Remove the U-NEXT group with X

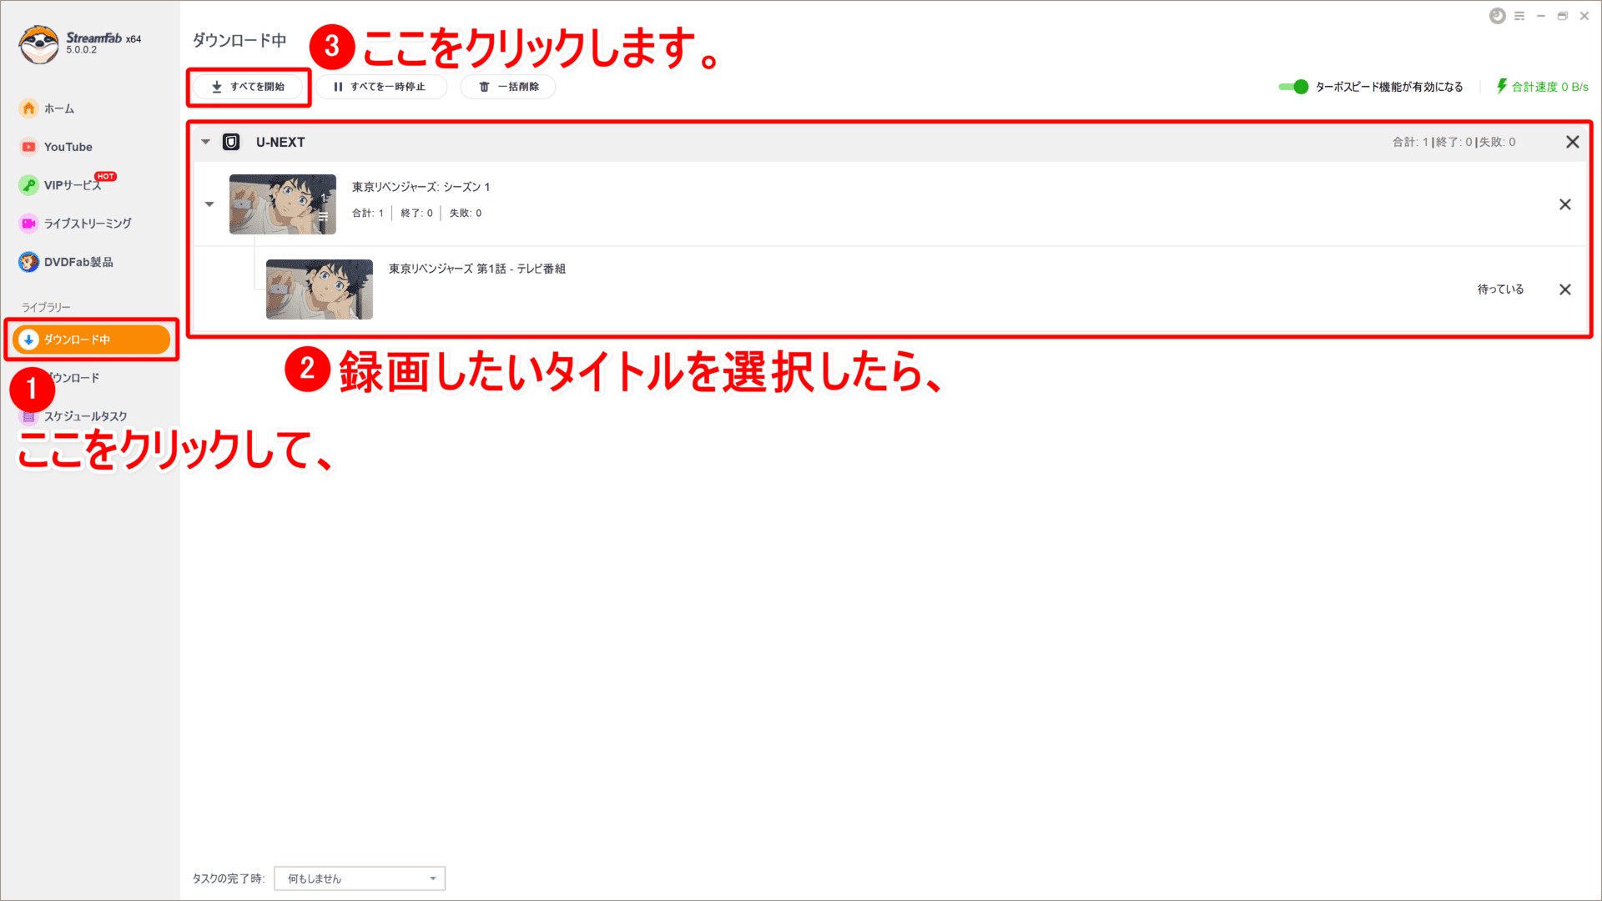tap(1573, 142)
